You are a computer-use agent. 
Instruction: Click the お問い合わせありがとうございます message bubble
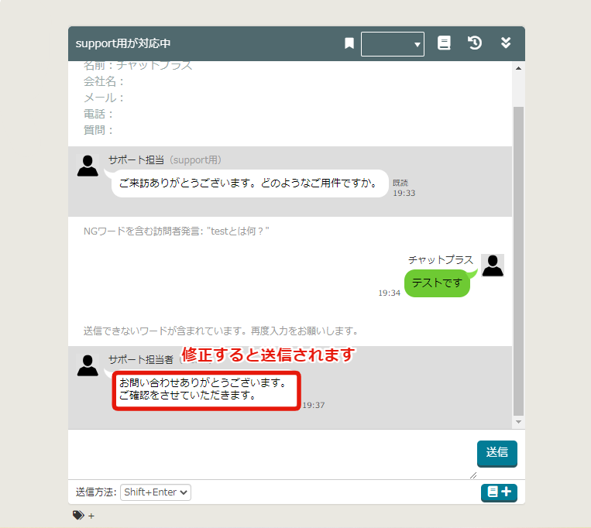[206, 390]
